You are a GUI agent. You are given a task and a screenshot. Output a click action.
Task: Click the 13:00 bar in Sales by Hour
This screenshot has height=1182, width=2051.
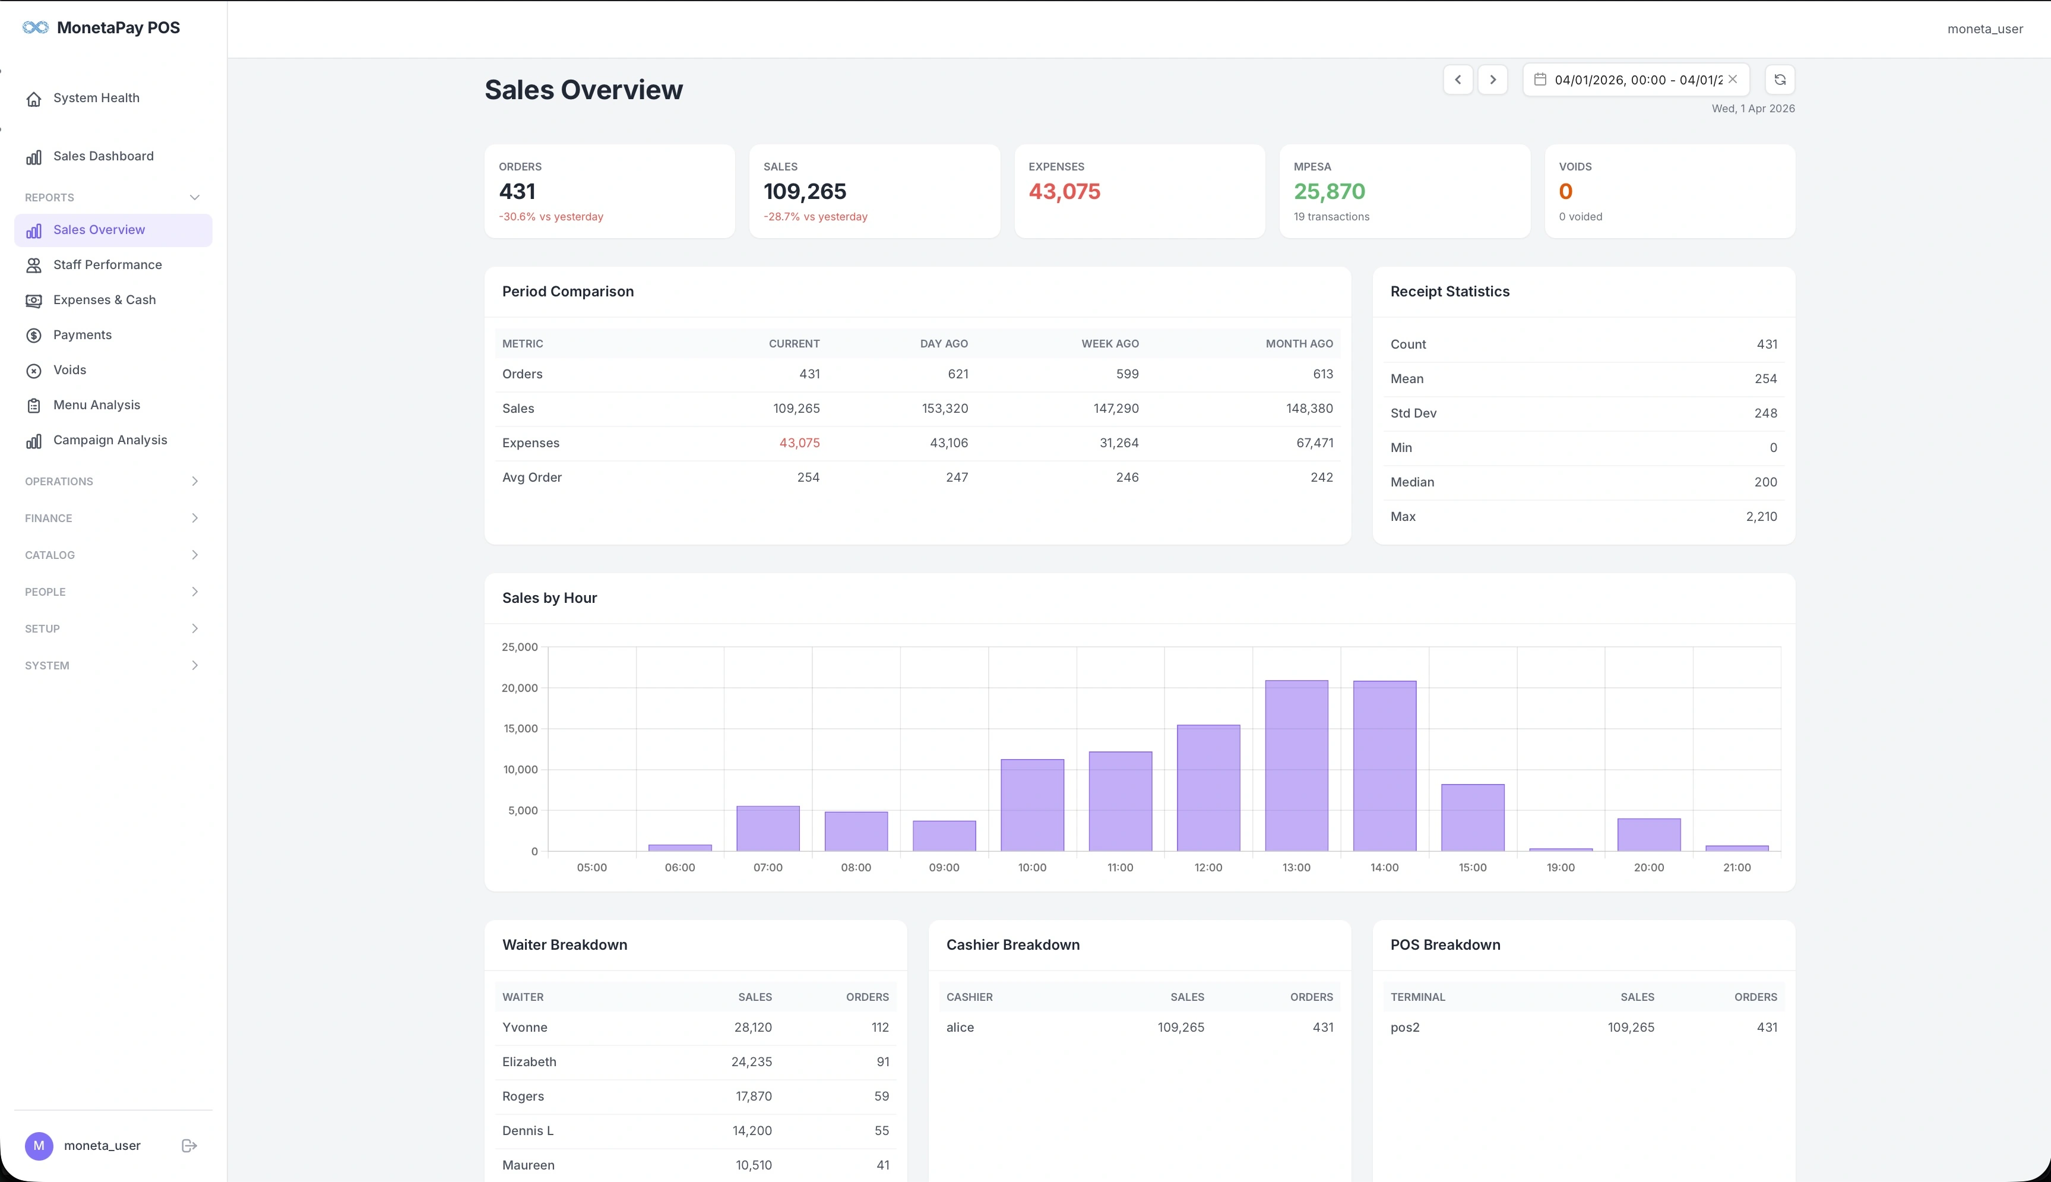1296,766
